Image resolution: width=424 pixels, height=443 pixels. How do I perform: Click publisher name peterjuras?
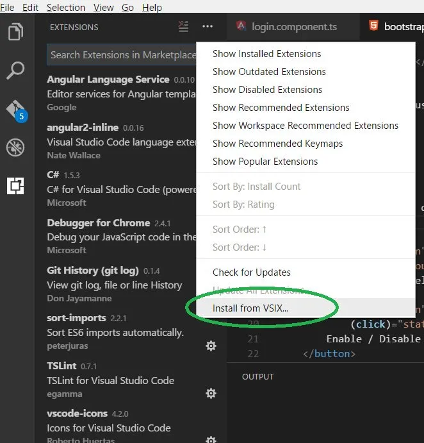[67, 346]
